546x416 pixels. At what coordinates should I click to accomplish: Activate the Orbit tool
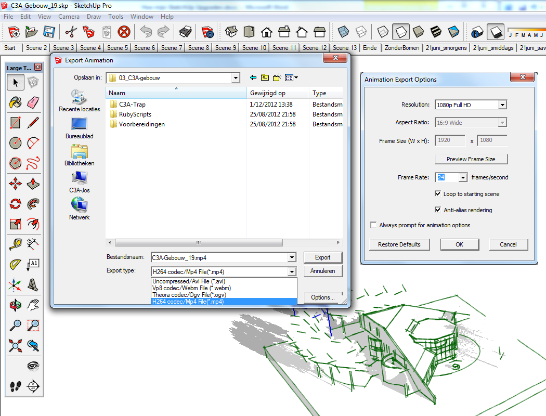[15, 305]
